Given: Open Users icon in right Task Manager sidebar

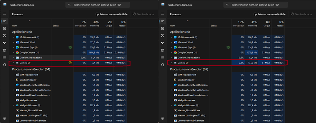Looking at the screenshot, I should [x=163, y=50].
